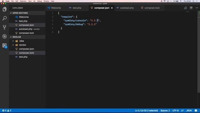Viewport: 200px width, 113px height.
Task: Close the composer.json tab
Action: [112, 8]
